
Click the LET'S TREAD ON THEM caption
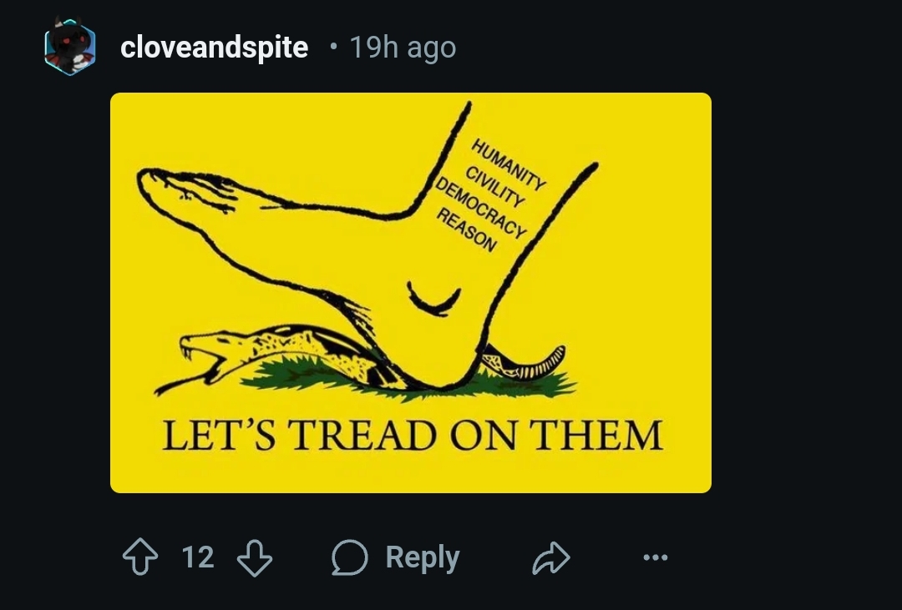coord(413,436)
